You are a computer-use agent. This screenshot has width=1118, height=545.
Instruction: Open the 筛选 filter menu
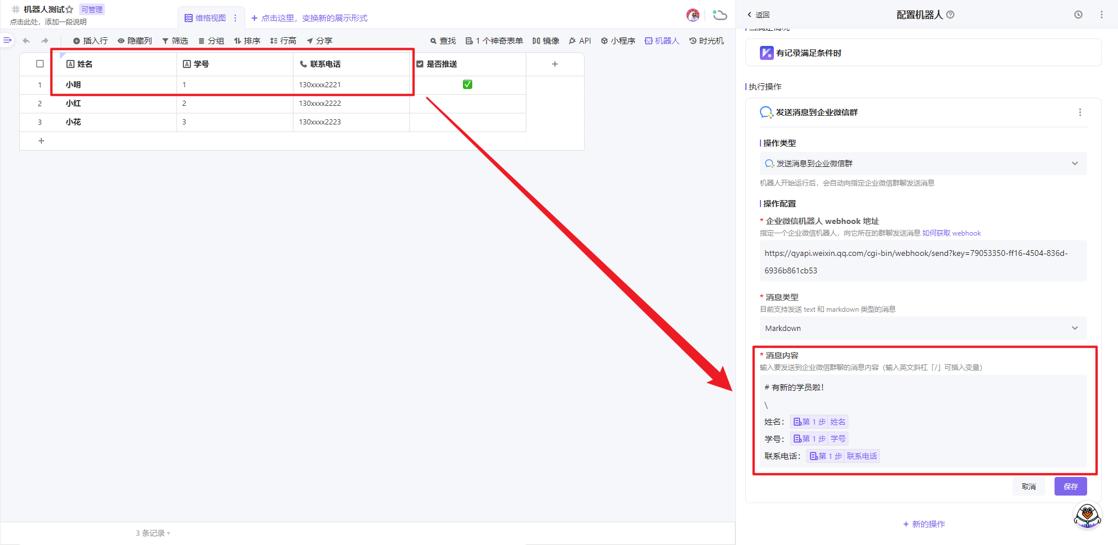pos(175,41)
